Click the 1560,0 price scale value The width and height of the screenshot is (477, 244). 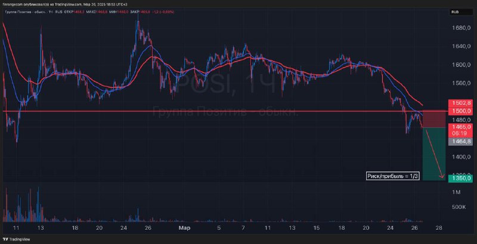click(461, 83)
